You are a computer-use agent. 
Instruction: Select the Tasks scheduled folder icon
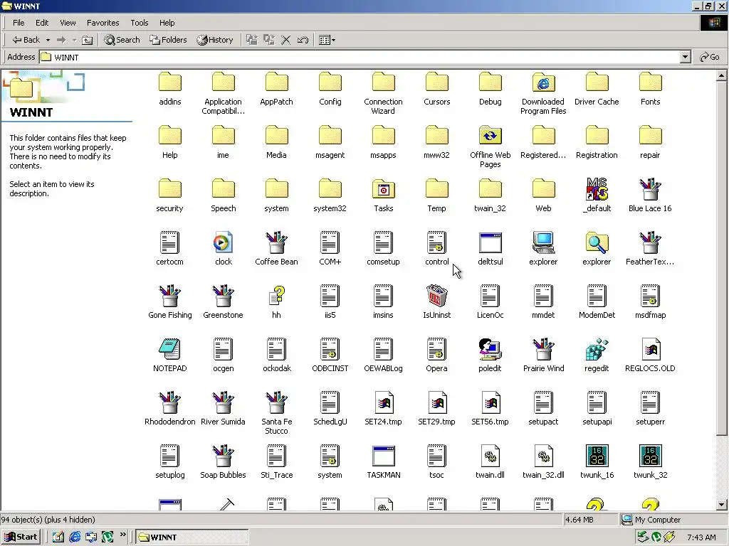383,189
